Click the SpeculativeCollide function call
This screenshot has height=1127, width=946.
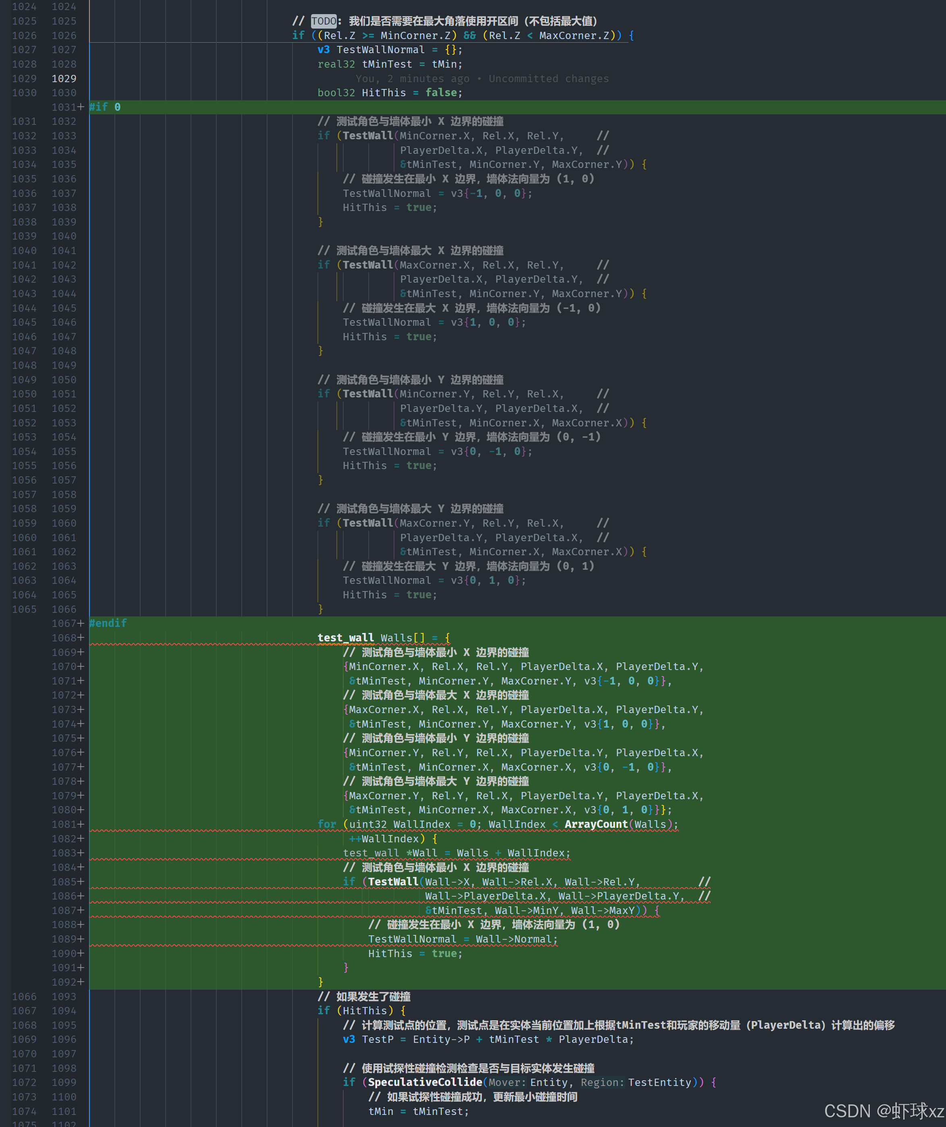(x=425, y=1082)
